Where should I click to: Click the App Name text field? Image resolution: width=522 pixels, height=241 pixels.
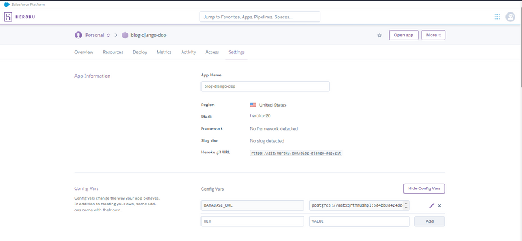click(x=265, y=86)
